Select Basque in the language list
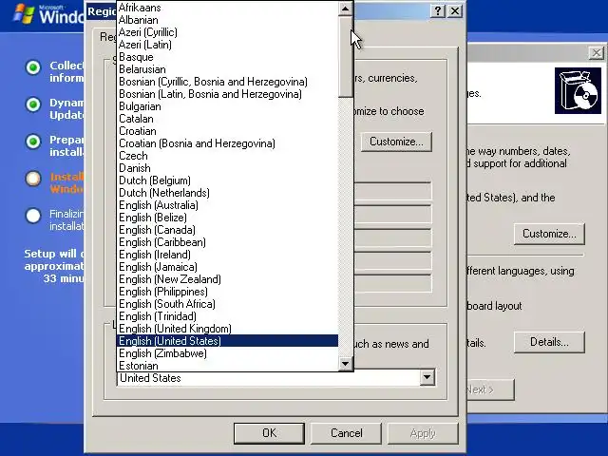 click(x=227, y=57)
